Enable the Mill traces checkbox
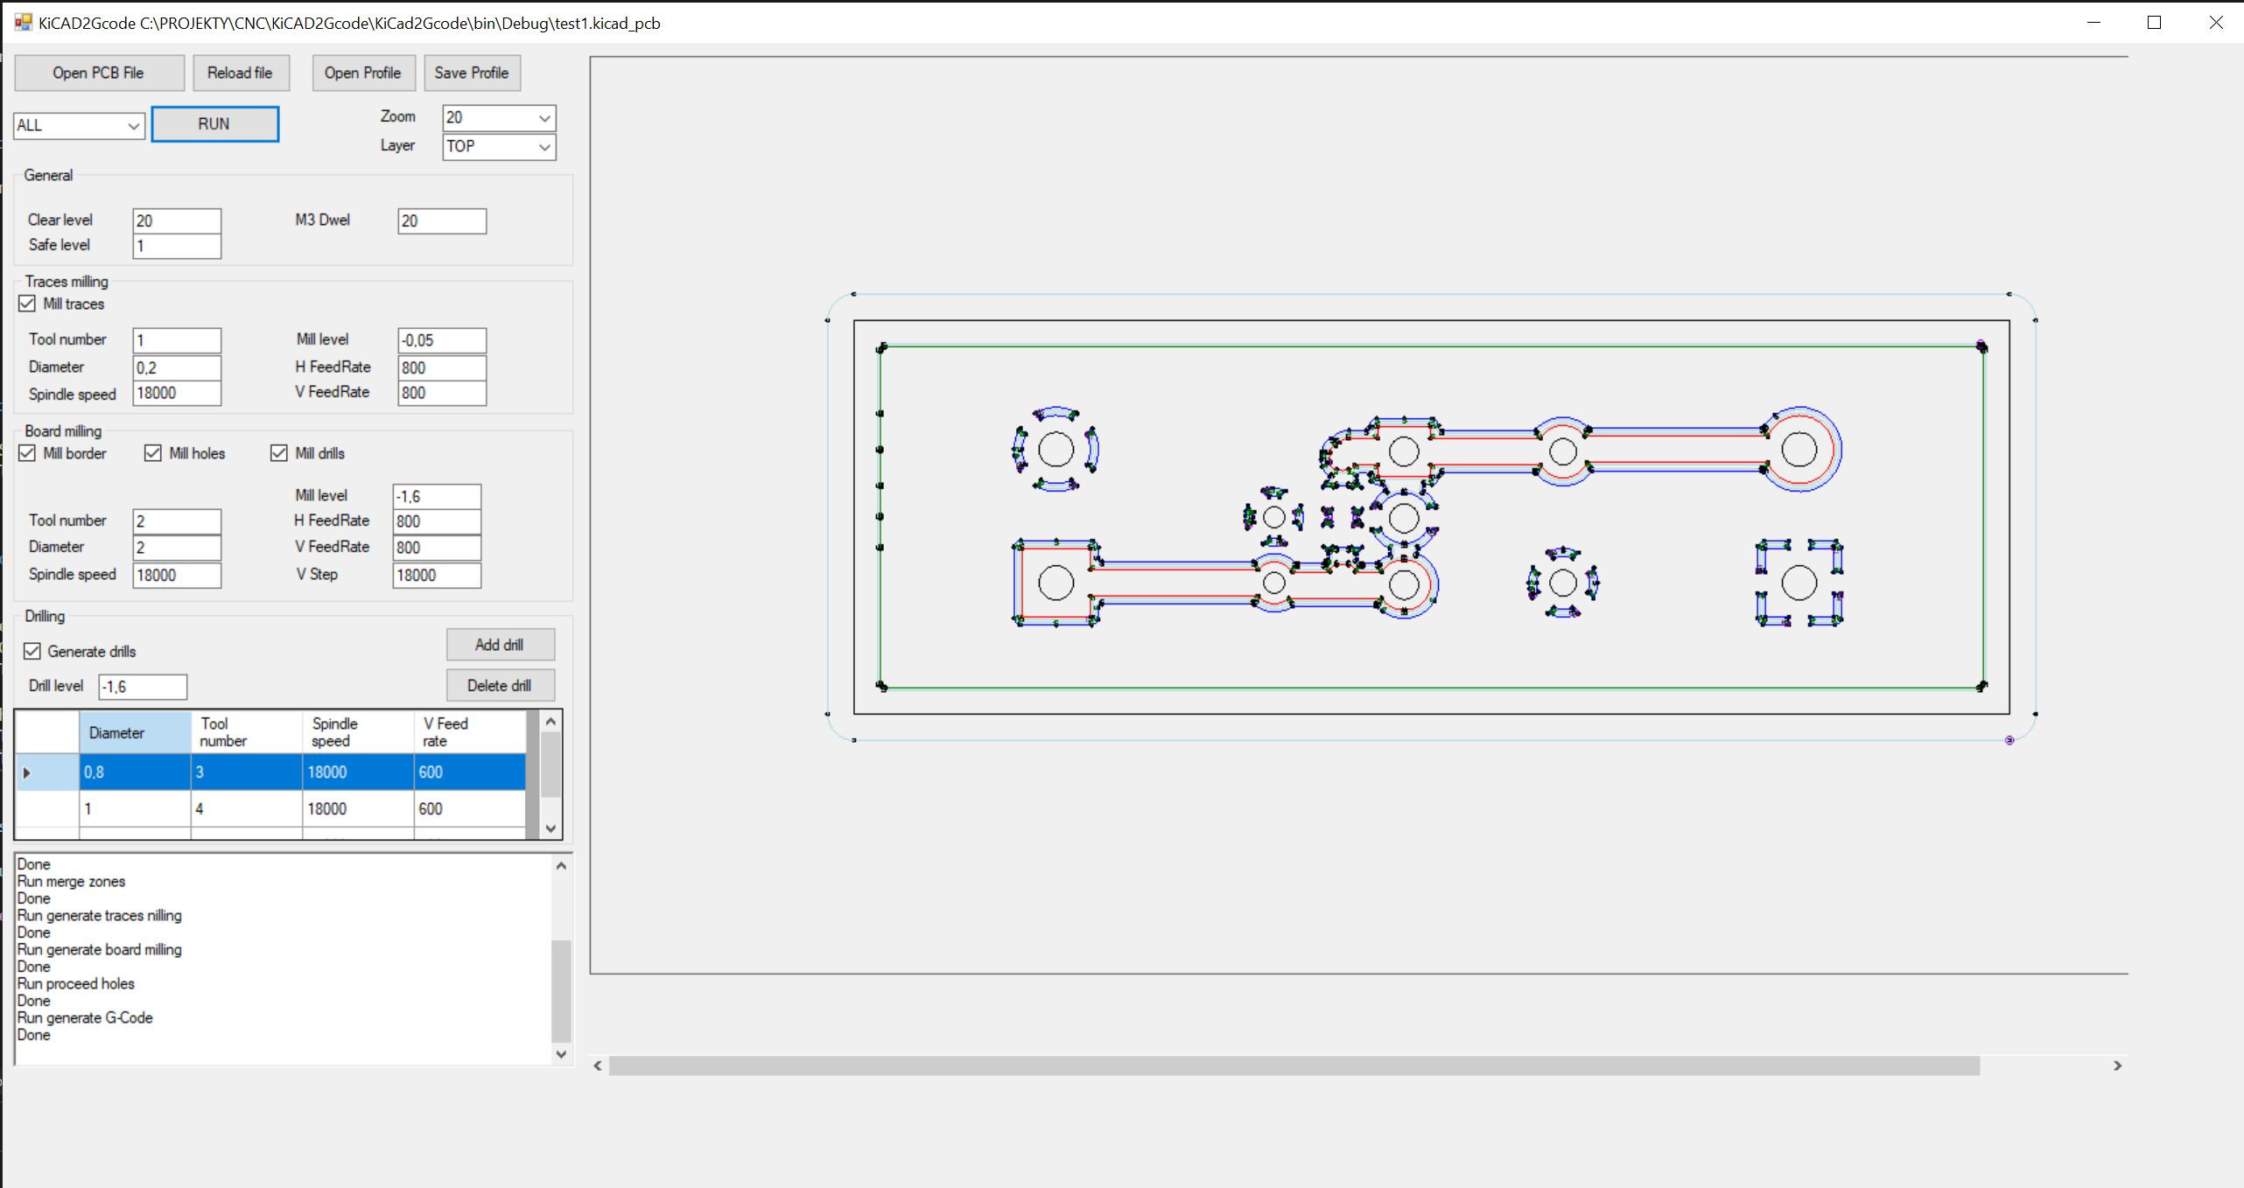This screenshot has width=2244, height=1188. [27, 304]
